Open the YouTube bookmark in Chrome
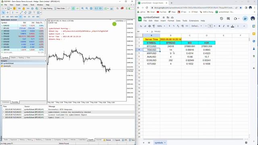The image size is (258, 145). [161, 12]
